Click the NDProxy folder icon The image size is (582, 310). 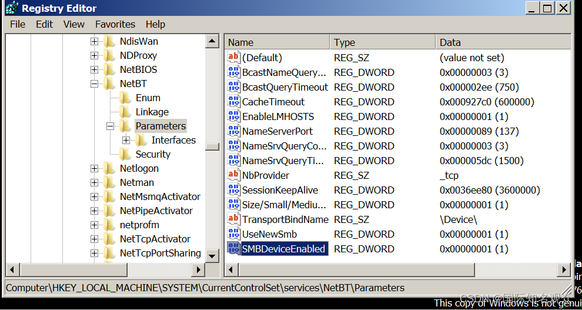109,55
